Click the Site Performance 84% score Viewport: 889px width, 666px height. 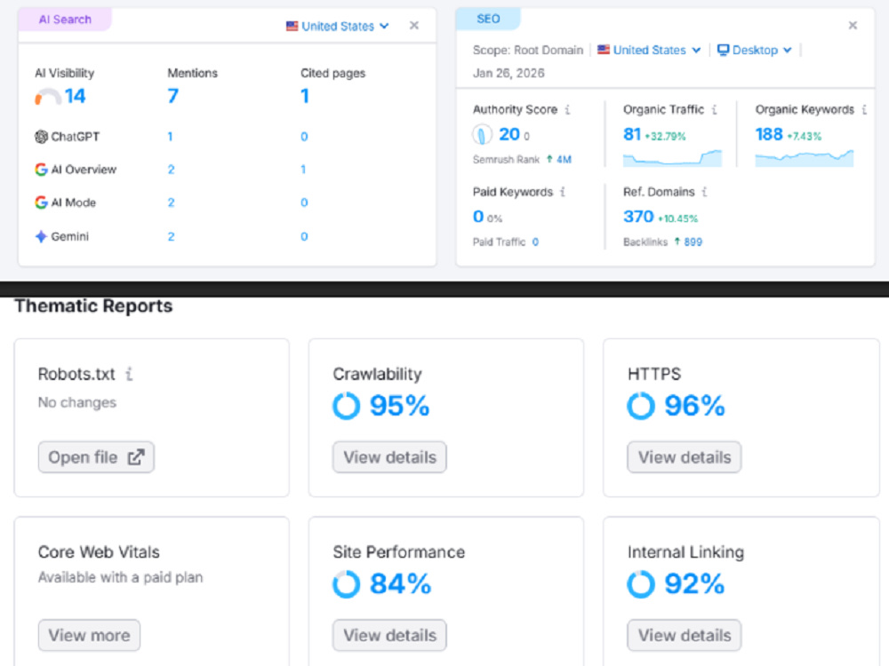pos(400,584)
